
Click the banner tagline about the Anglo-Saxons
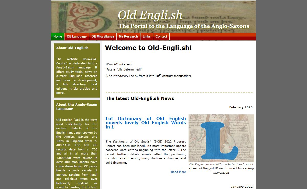click(184, 26)
